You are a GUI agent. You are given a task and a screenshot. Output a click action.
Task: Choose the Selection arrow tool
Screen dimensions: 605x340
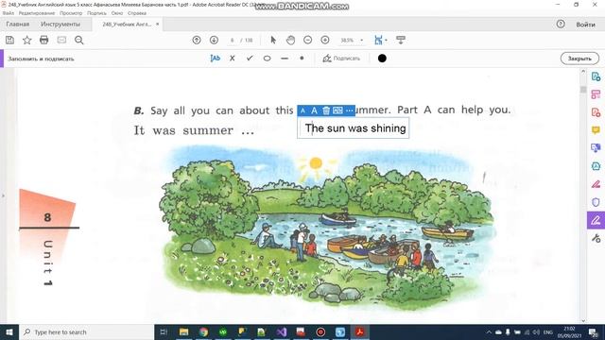(273, 40)
